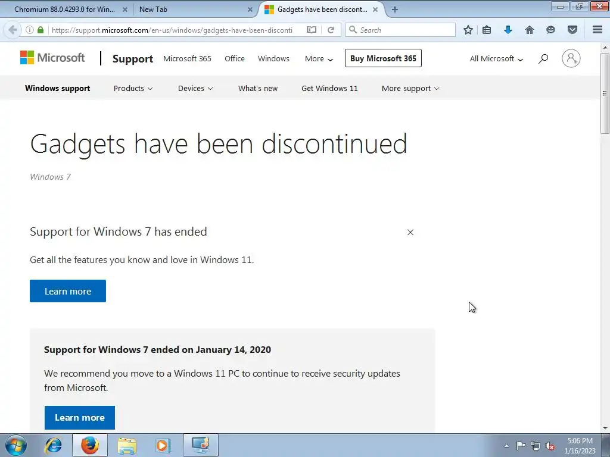Go to the Firefox home page
The height and width of the screenshot is (457, 610).
(x=530, y=30)
